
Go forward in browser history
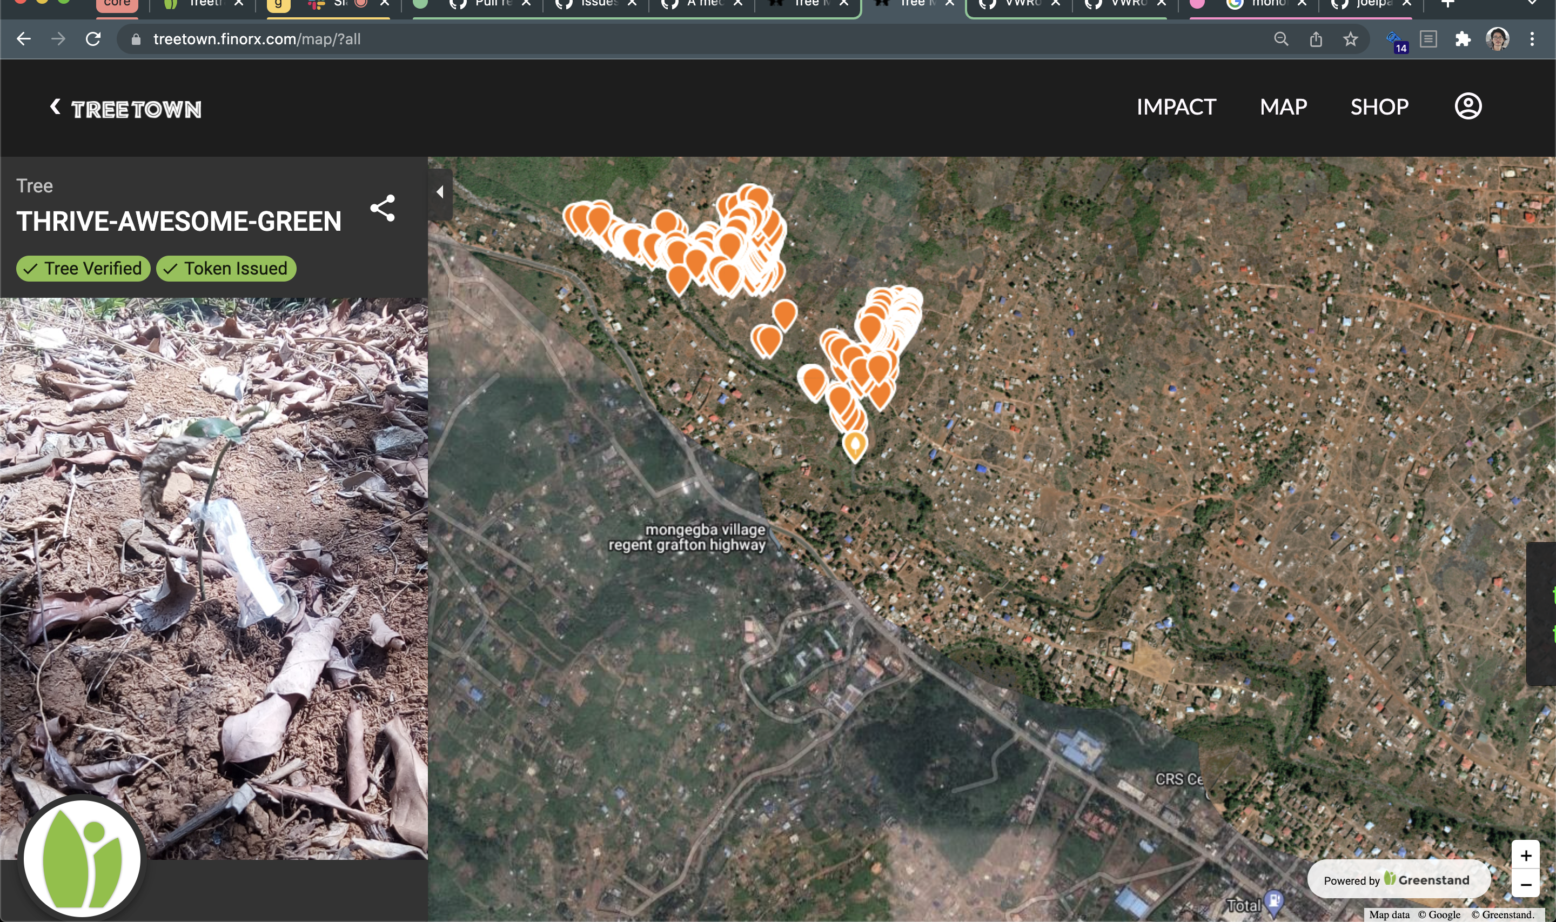click(58, 39)
